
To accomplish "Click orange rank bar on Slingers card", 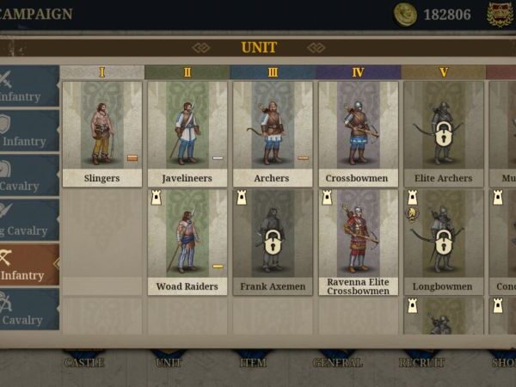I will point(132,158).
